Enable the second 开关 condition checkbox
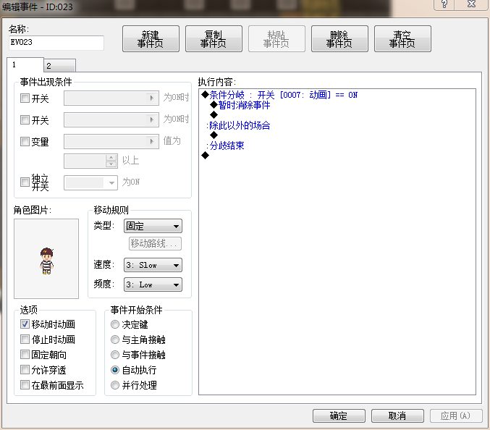 point(25,119)
